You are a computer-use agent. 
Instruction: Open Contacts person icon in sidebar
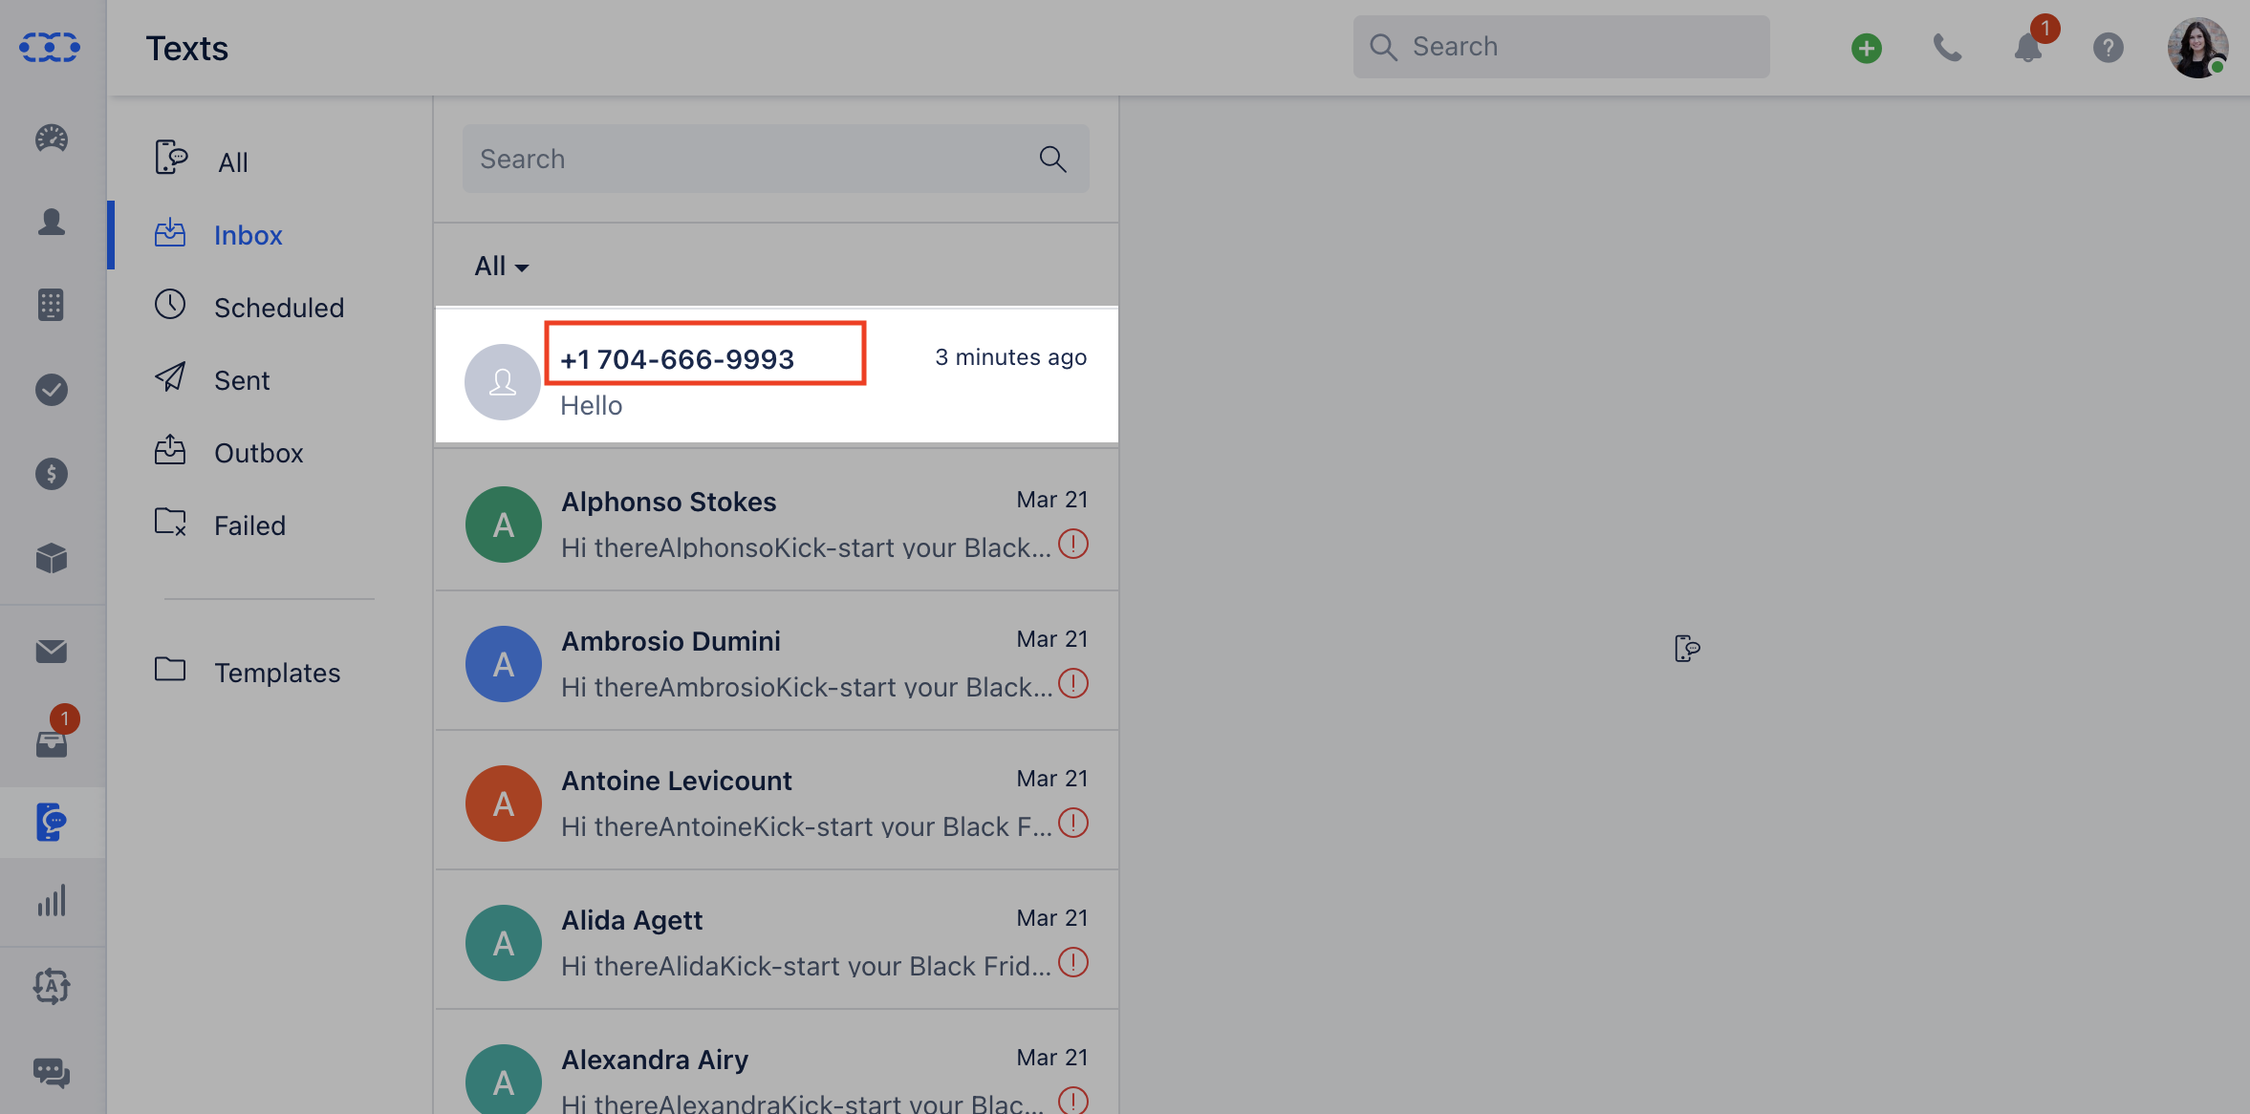[52, 222]
